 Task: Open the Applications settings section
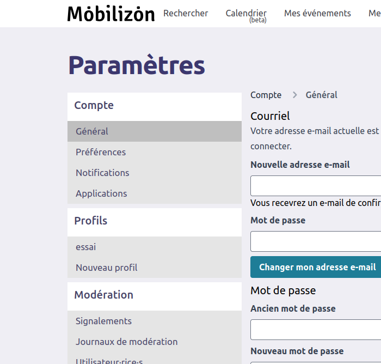point(101,193)
